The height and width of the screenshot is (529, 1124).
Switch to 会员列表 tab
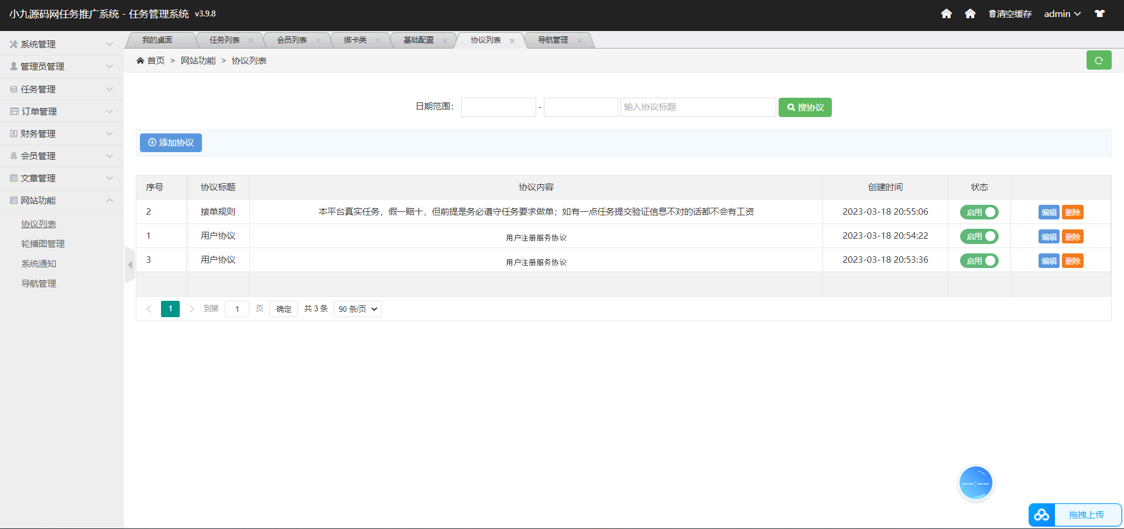(x=292, y=40)
